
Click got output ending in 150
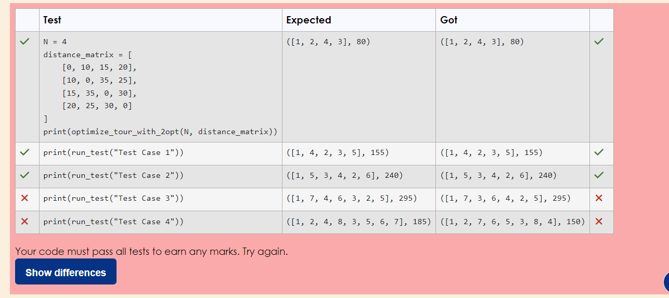pyautogui.click(x=512, y=222)
